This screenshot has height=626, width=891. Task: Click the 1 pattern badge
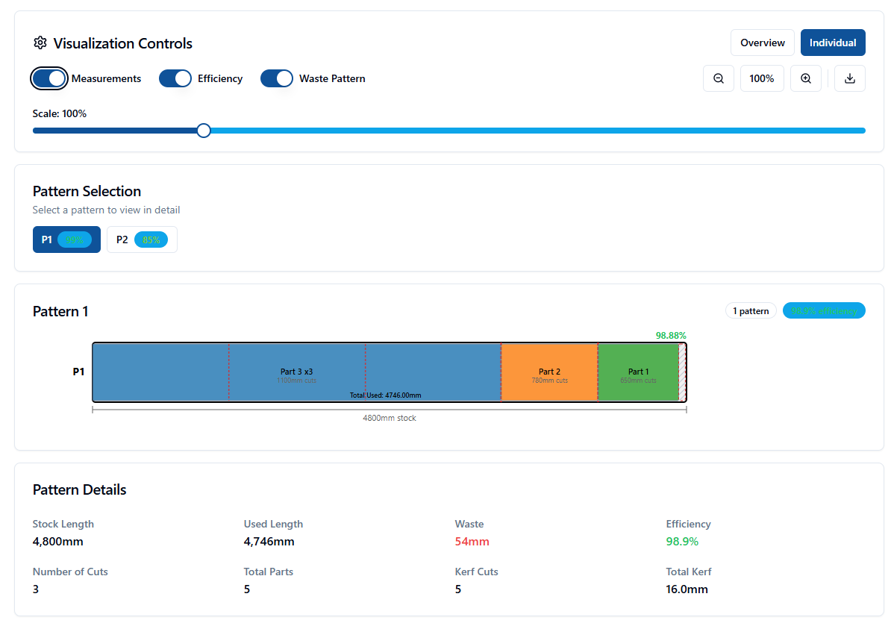click(751, 310)
